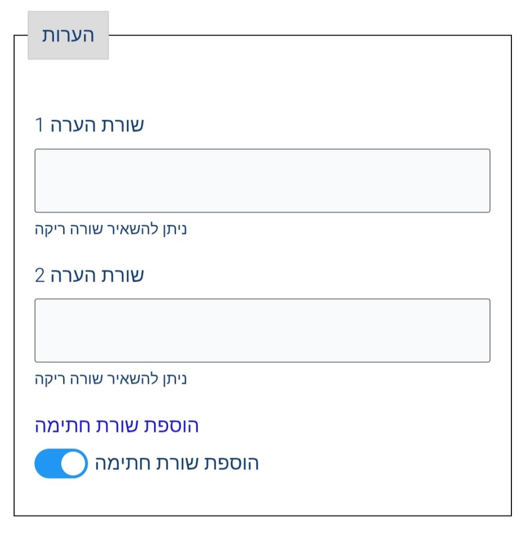Click the white knob of the signature toggle
Image resolution: width=525 pixels, height=535 pixels.
click(74, 463)
